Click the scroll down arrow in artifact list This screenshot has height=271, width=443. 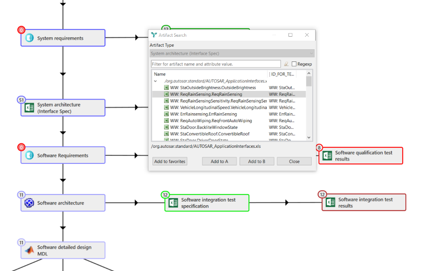tap(309, 137)
